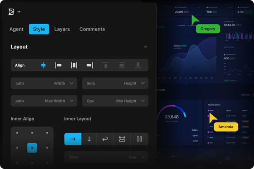The height and width of the screenshot is (169, 254).
Task: Enable the two-column Inner Layout option
Action: [x=139, y=139]
